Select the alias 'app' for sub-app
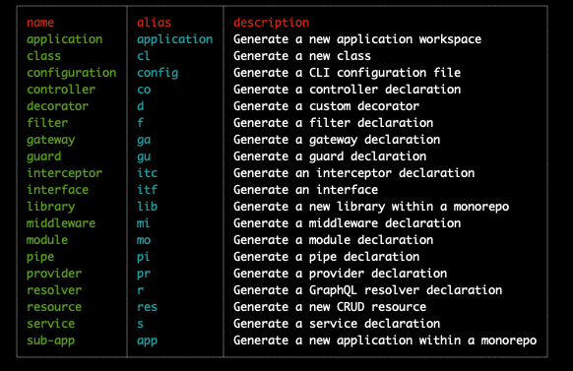The height and width of the screenshot is (371, 573). tap(148, 340)
